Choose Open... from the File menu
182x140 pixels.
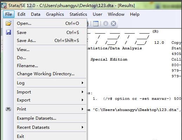point(50,23)
